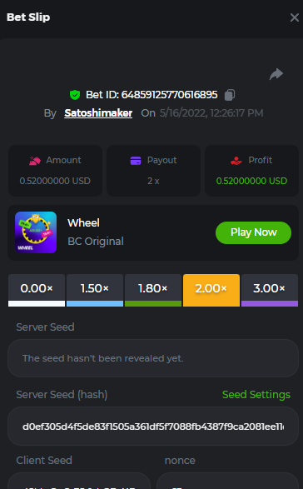The width and height of the screenshot is (303, 489).
Task: Select the 0.00× white multiplier
Action: [x=37, y=291]
